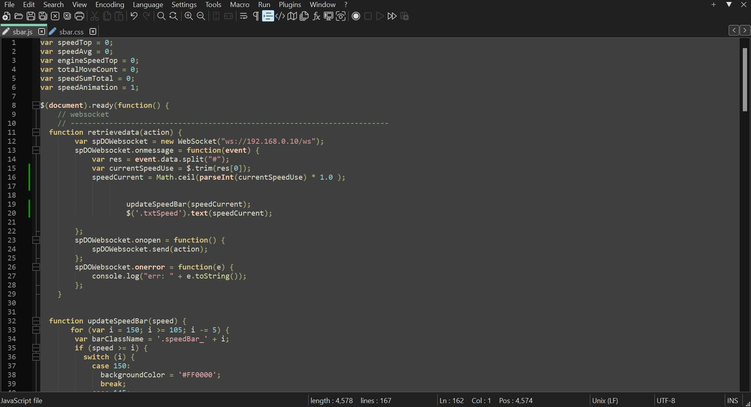Collapse the onopen fold on line 23
Screen dimensions: 751x407
click(x=36, y=240)
